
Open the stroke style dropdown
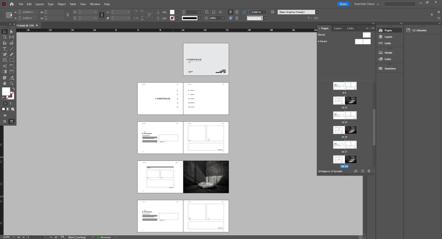[199, 18]
